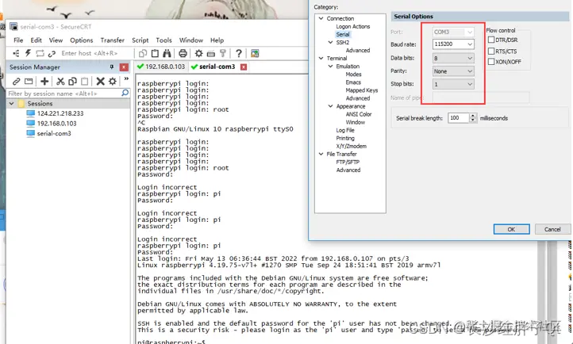The height and width of the screenshot is (344, 573).
Task: Pin the Session Manager panel
Action: coord(112,67)
